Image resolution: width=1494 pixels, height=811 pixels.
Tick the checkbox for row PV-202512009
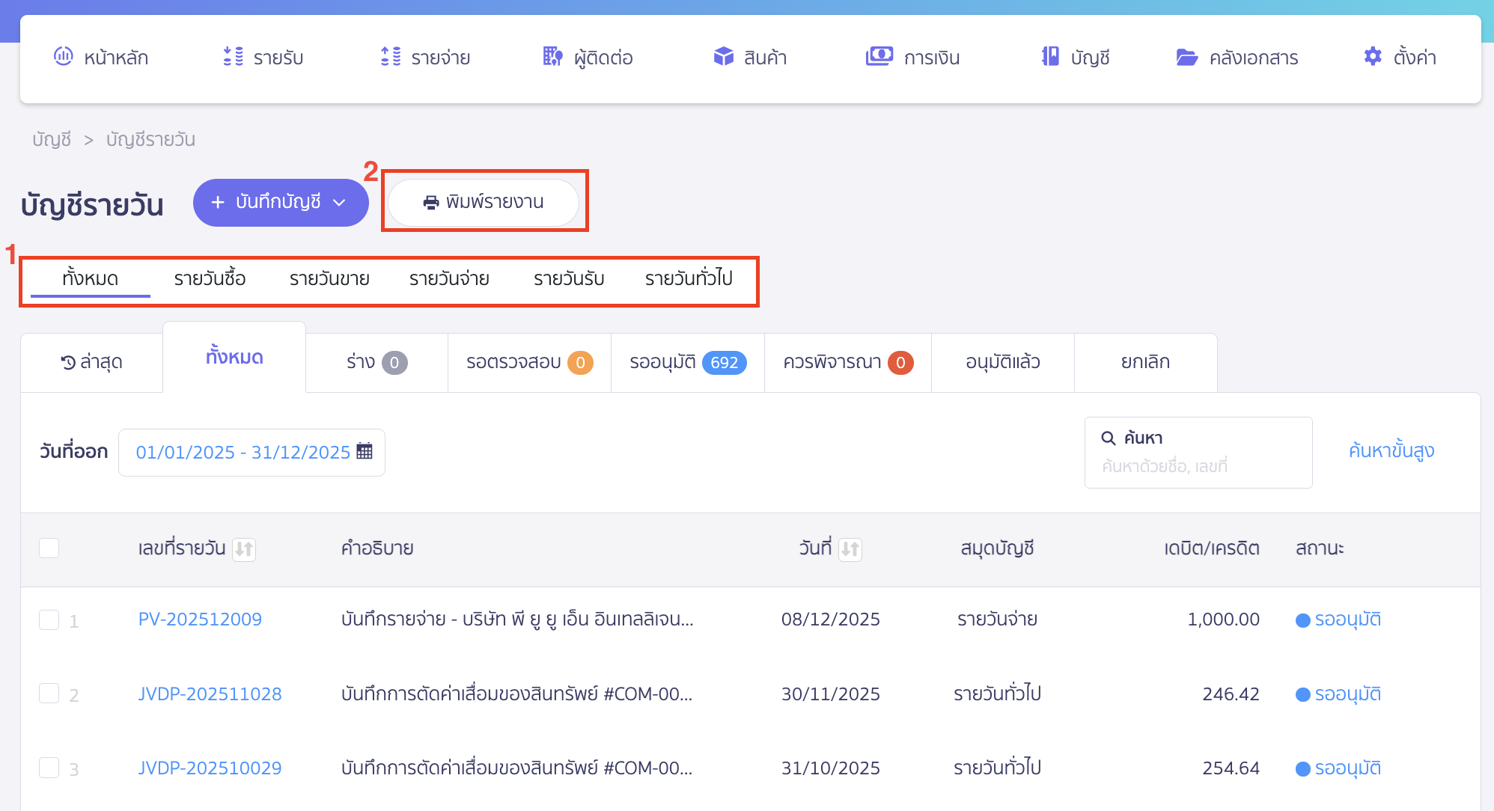click(x=49, y=619)
